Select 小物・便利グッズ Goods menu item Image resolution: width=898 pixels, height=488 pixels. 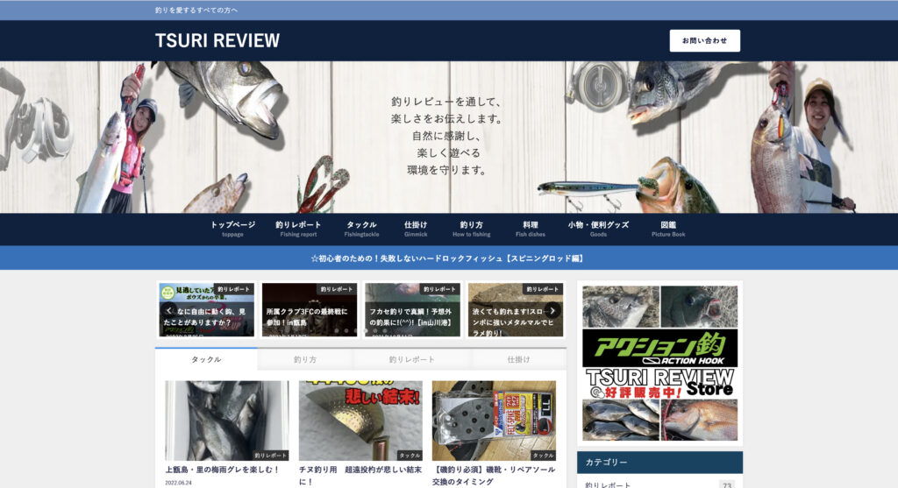598,229
